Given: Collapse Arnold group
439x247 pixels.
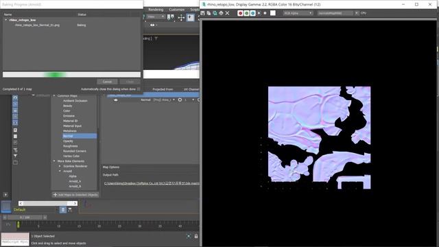Looking at the screenshot, I should tap(60, 171).
